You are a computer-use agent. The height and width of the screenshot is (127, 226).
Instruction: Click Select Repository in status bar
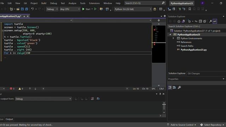click(x=213, y=125)
